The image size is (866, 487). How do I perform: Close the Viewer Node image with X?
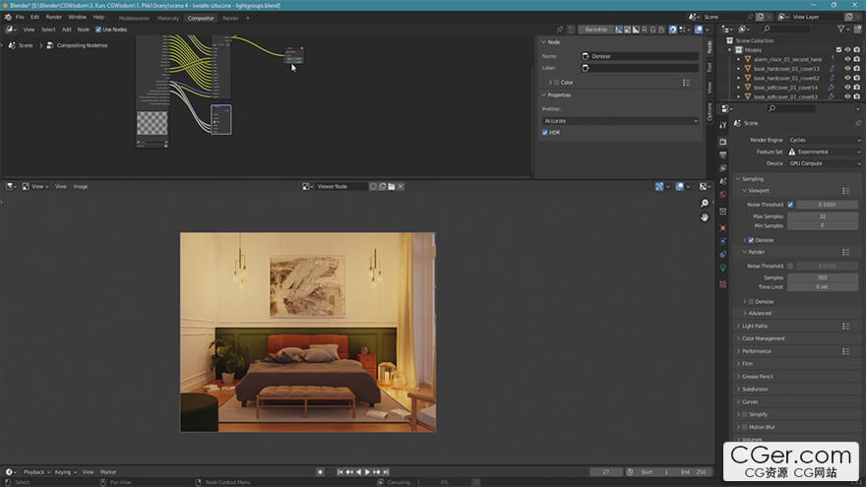pyautogui.click(x=401, y=186)
